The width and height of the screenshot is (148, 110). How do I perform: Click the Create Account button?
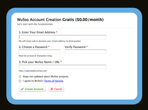click(32, 89)
